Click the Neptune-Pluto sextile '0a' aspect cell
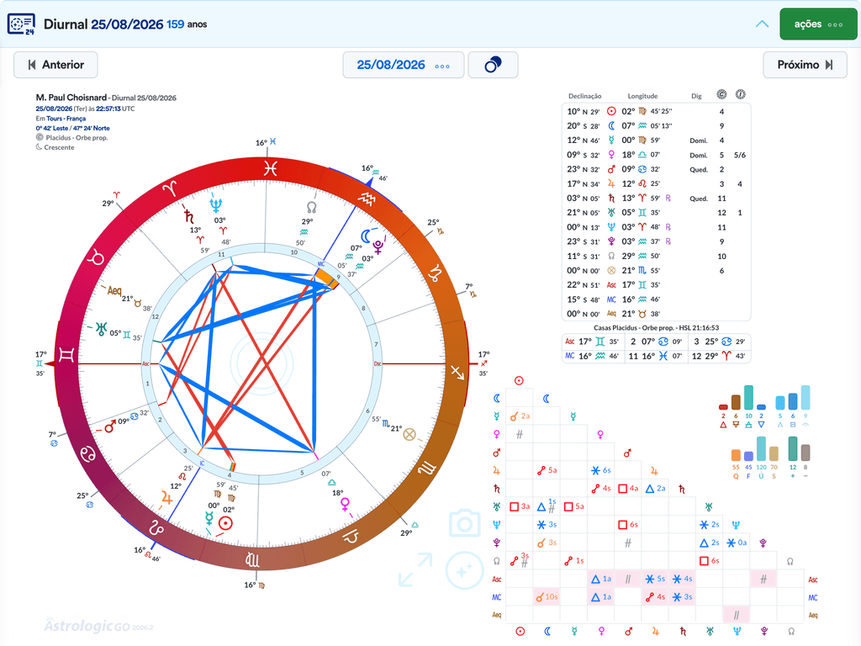861x646 pixels. tap(737, 543)
